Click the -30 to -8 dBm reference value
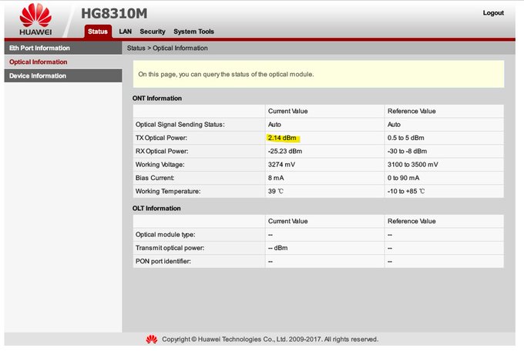 tap(407, 151)
